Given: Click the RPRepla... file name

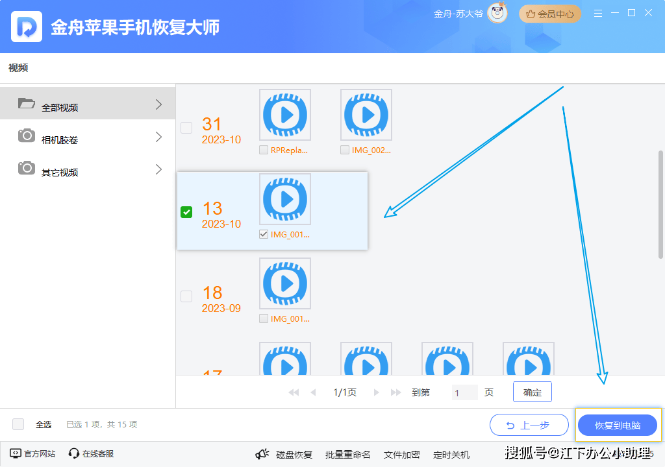Looking at the screenshot, I should [289, 150].
